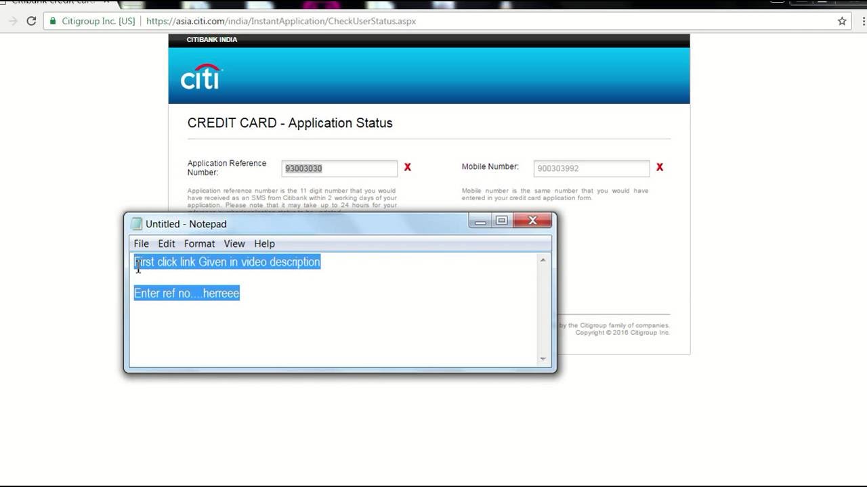Screen dimensions: 867x487
Task: Maximize the Notepad window
Action: [502, 221]
